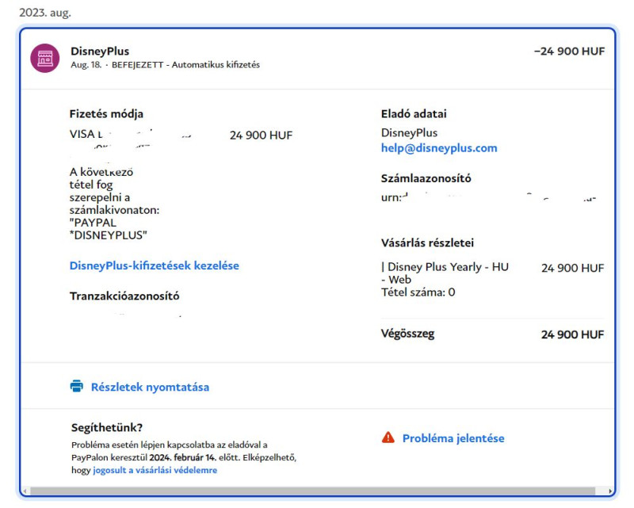Click the horizontal scrollbar track

point(312,491)
